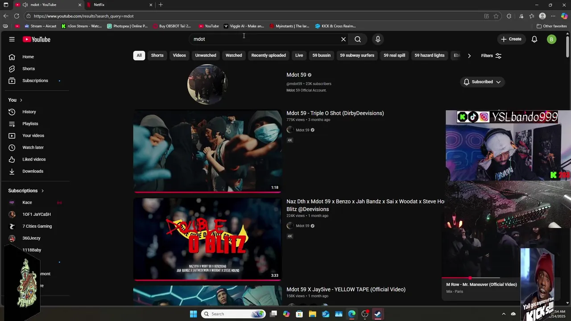
Task: Play Triple O Shot video thumbnail
Action: tap(207, 151)
